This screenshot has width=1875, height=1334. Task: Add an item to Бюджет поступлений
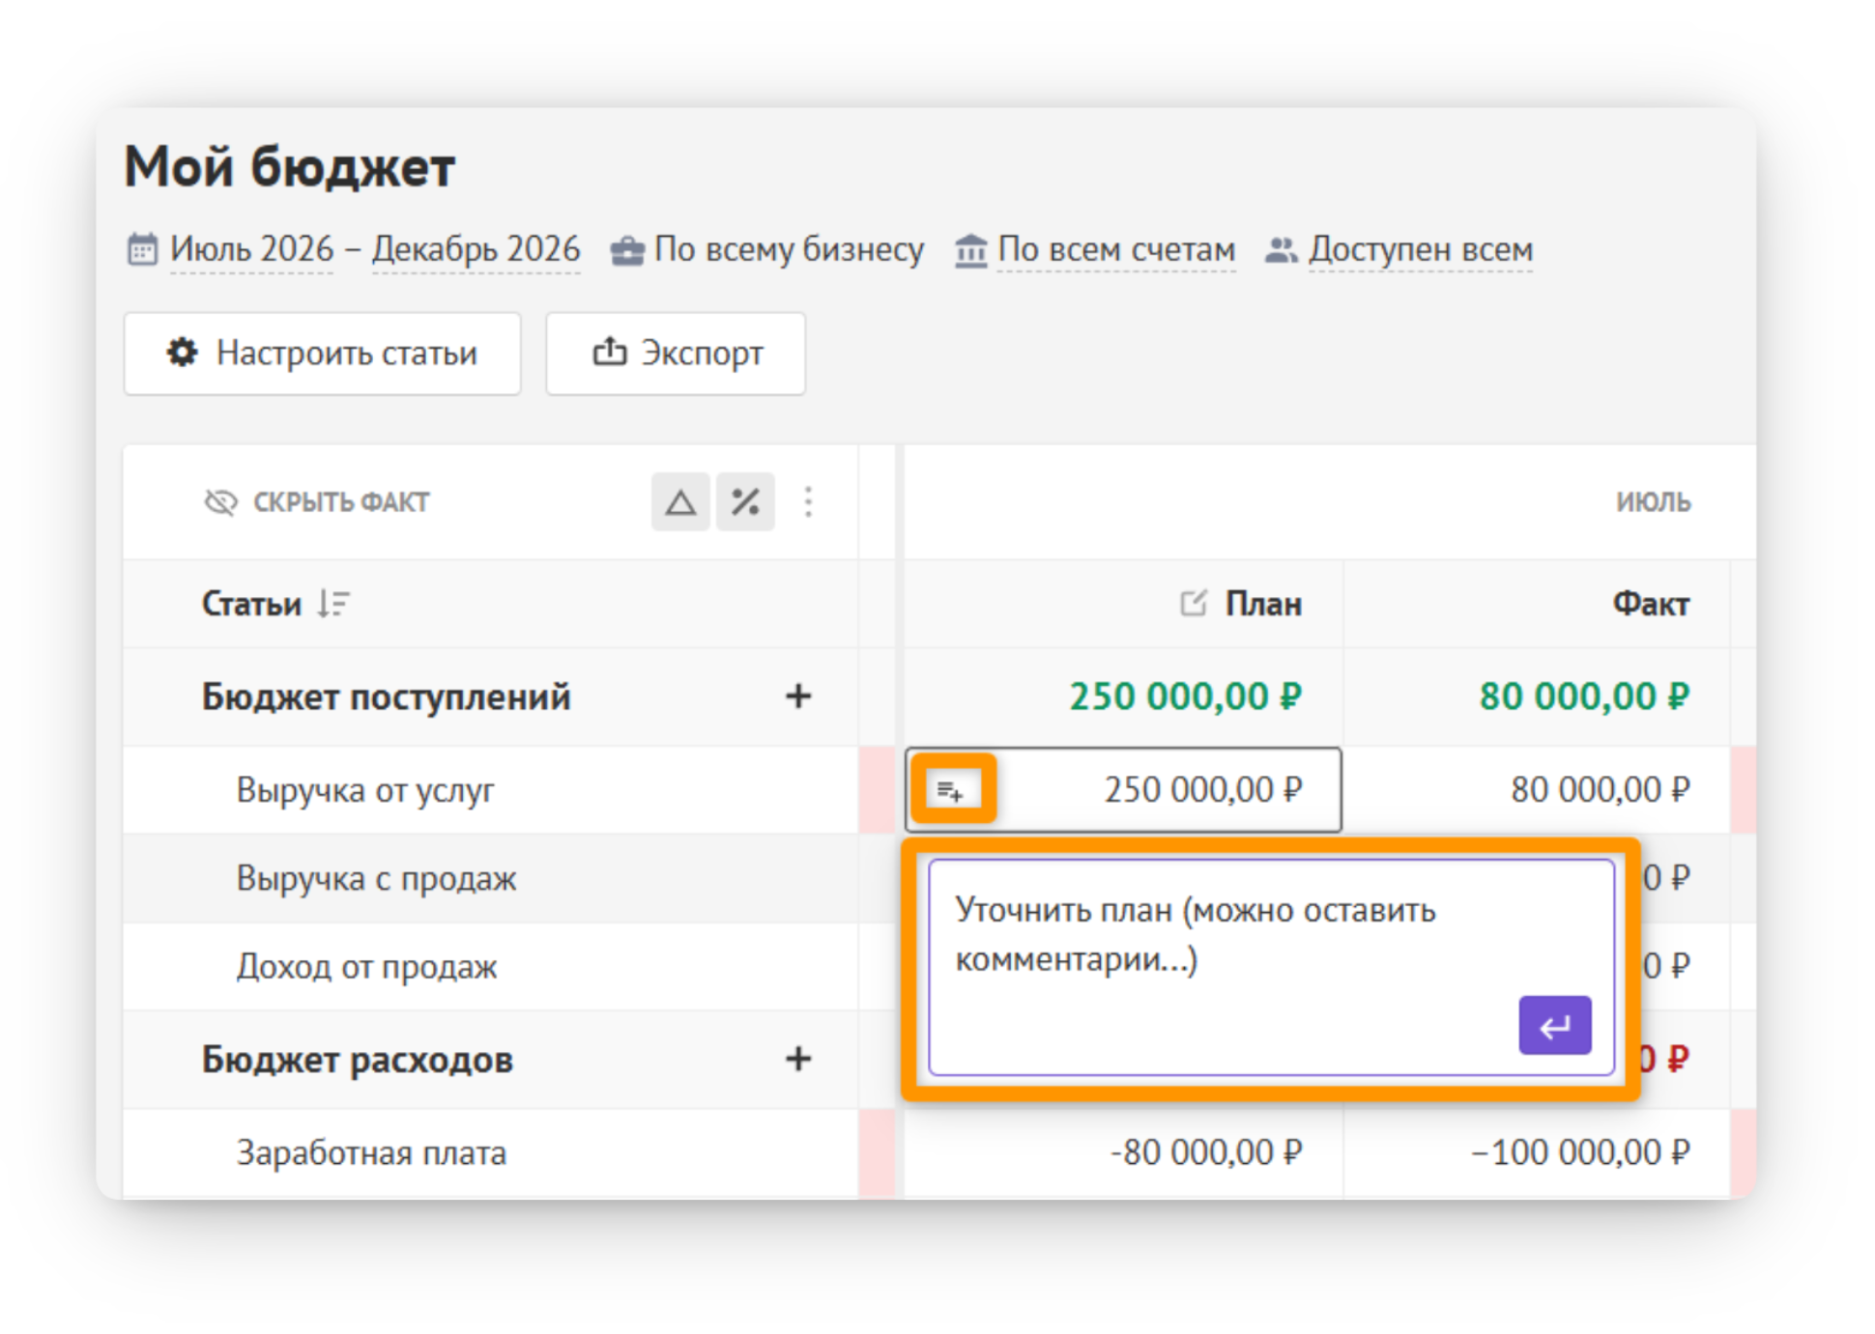coord(798,696)
